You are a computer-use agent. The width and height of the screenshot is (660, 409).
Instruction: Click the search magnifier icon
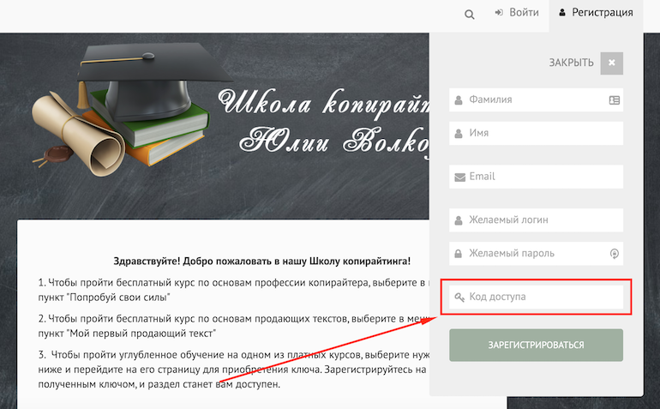470,15
